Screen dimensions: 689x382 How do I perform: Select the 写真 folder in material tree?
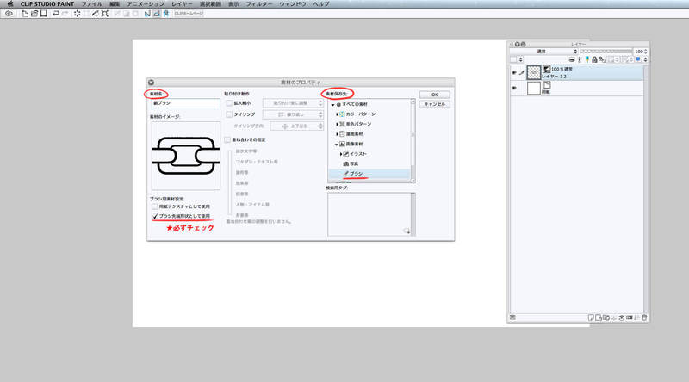355,163
